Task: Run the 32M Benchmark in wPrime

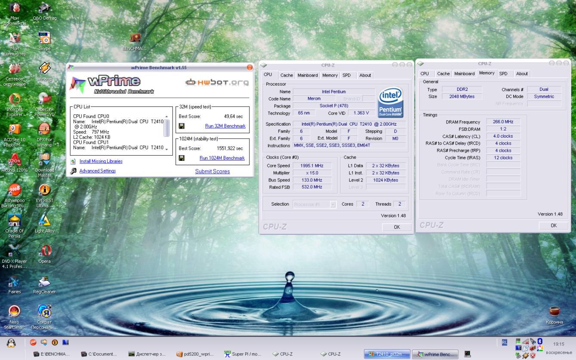Action: (x=225, y=126)
